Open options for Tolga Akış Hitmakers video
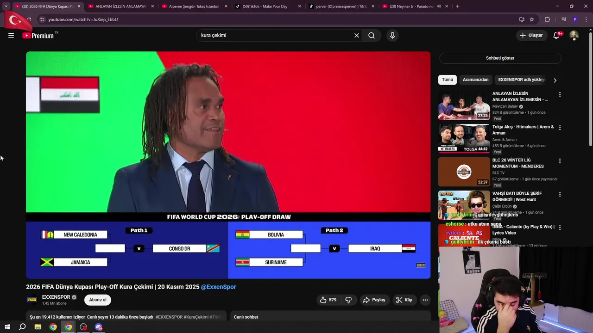Image resolution: width=593 pixels, height=333 pixels. coord(560,128)
